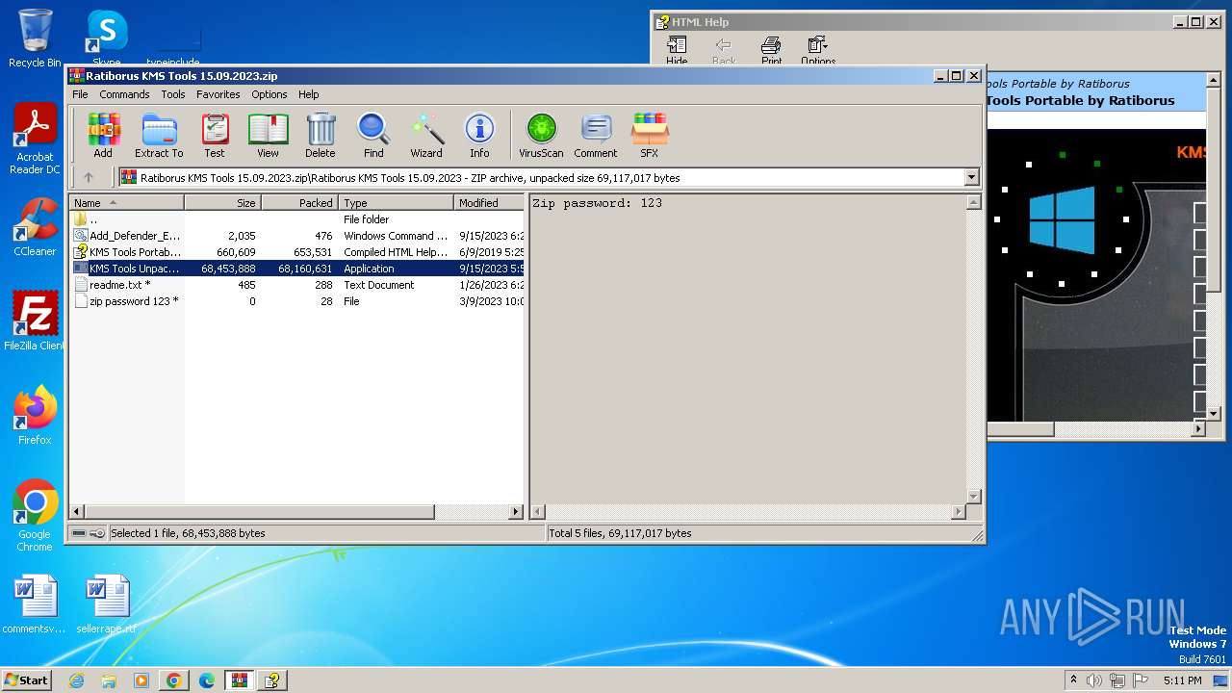Screen dimensions: 1232x693
Task: Open the Acrobat Reader DC desktop icon
Action: click(x=35, y=139)
